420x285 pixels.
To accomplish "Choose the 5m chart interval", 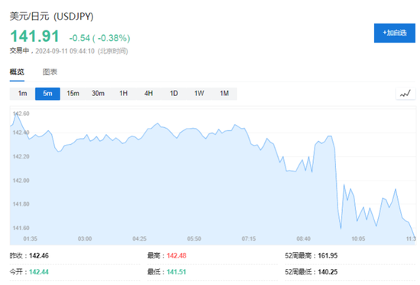I will pos(47,94).
